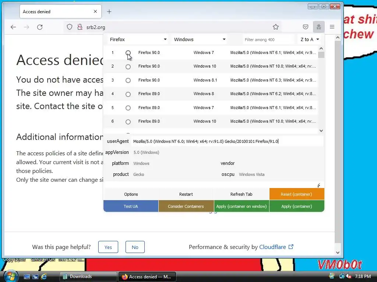The height and width of the screenshot is (282, 377).
Task: Open the Cloudflare link
Action: [272, 247]
